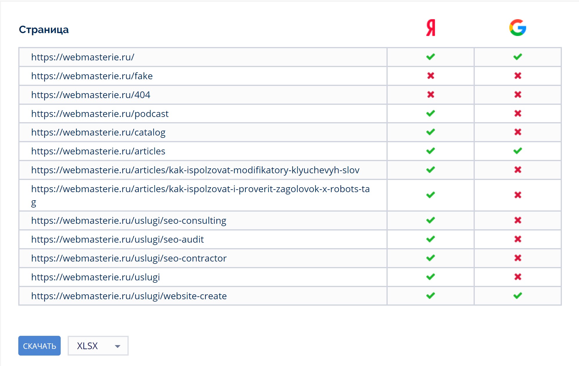This screenshot has width=579, height=366.
Task: Click the Страница column heading
Action: click(44, 30)
